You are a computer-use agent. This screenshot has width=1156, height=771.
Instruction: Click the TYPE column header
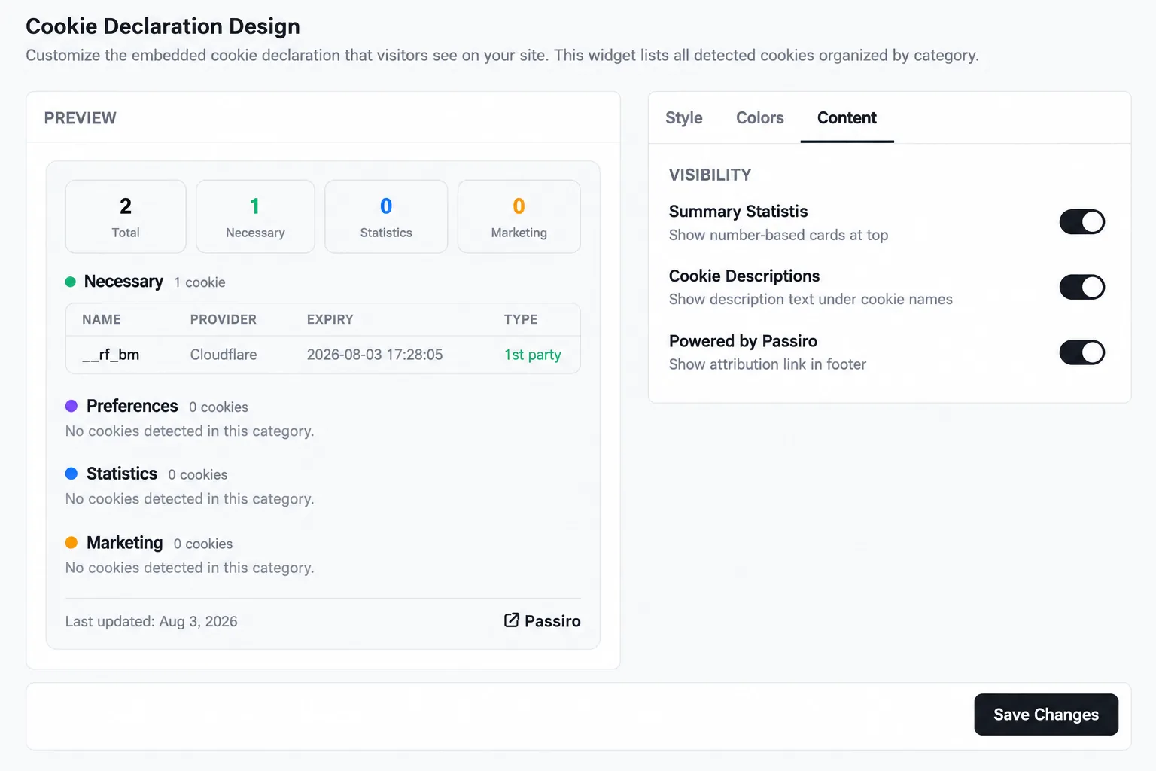click(521, 319)
